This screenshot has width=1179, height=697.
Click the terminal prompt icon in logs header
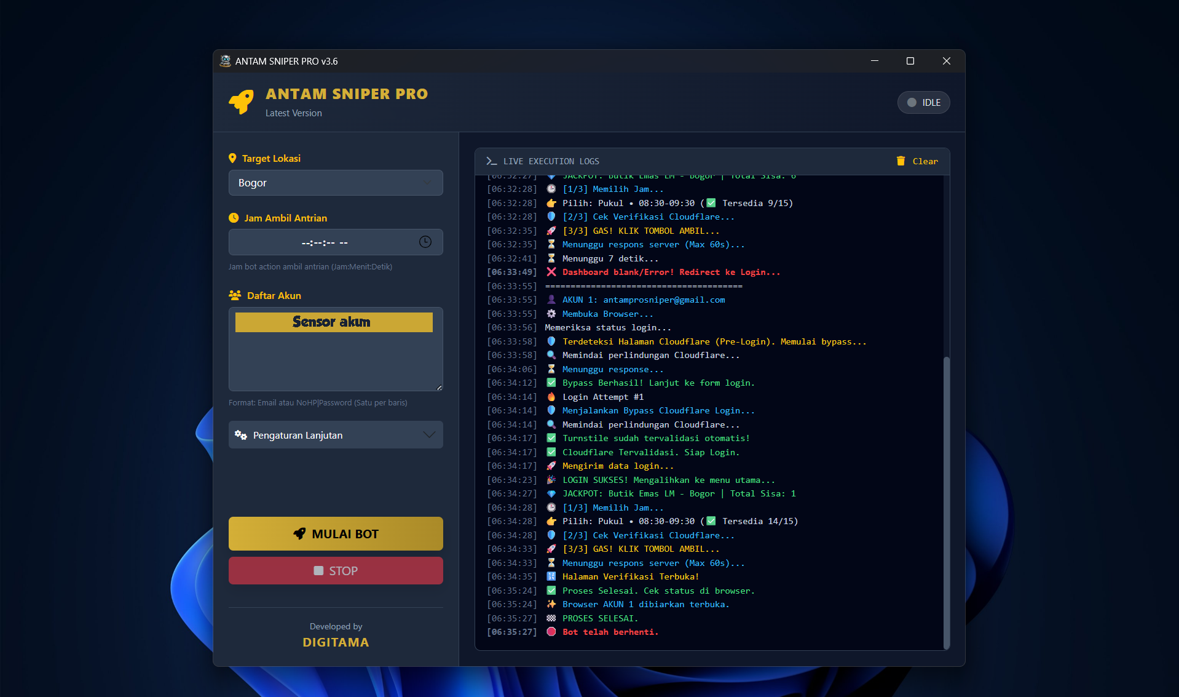click(x=491, y=161)
